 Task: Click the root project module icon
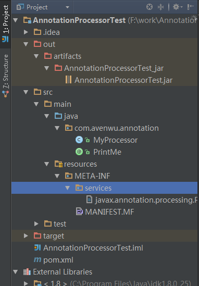coord(27,20)
